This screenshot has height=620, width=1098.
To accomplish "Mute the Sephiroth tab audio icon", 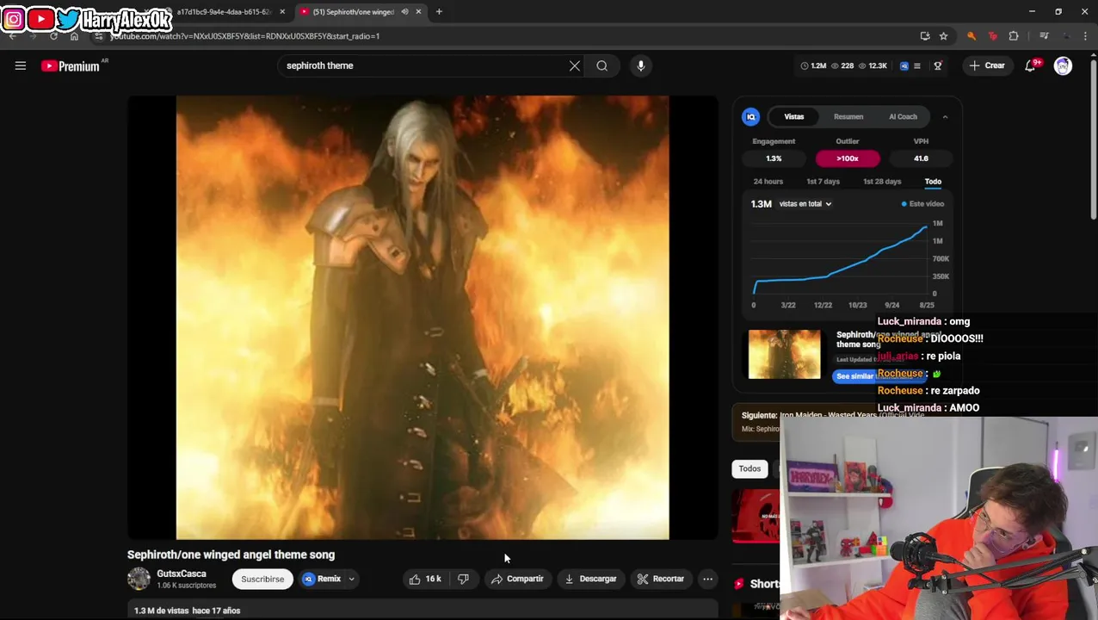I will pyautogui.click(x=404, y=11).
